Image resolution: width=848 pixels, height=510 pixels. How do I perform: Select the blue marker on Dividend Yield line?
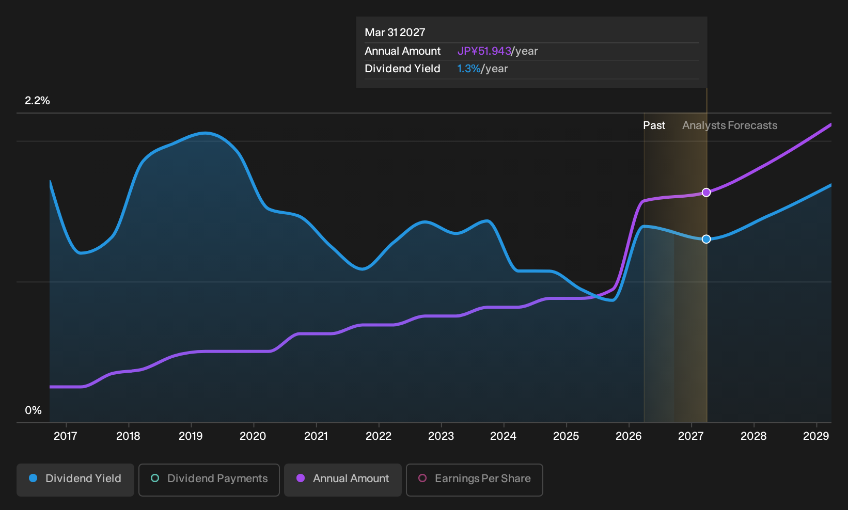coord(706,239)
